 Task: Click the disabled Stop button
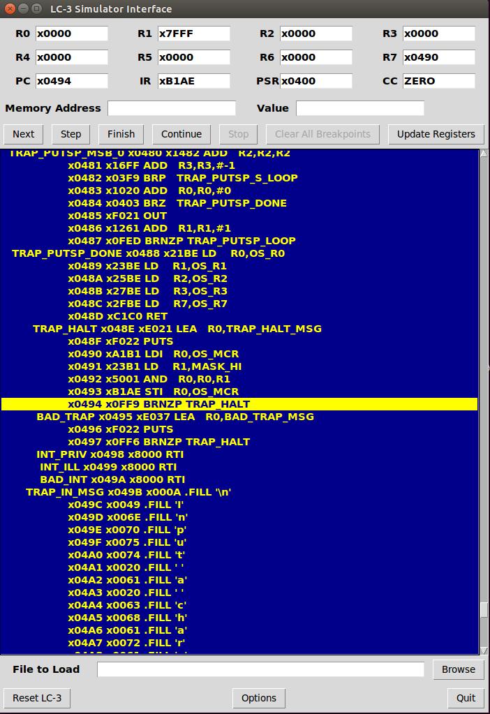238,134
